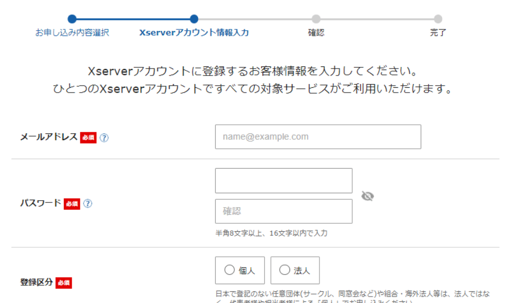
Task: Focus the name@example.com email field
Action: tap(318, 137)
